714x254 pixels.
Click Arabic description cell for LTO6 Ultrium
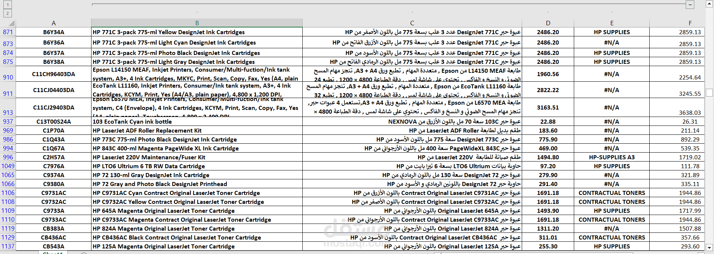(412, 166)
